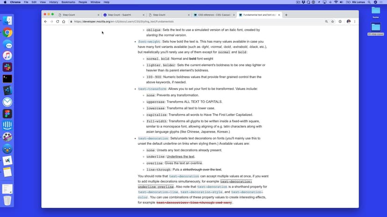The width and height of the screenshot is (387, 217).
Task: Open Figma from the dock
Action: tap(7, 114)
